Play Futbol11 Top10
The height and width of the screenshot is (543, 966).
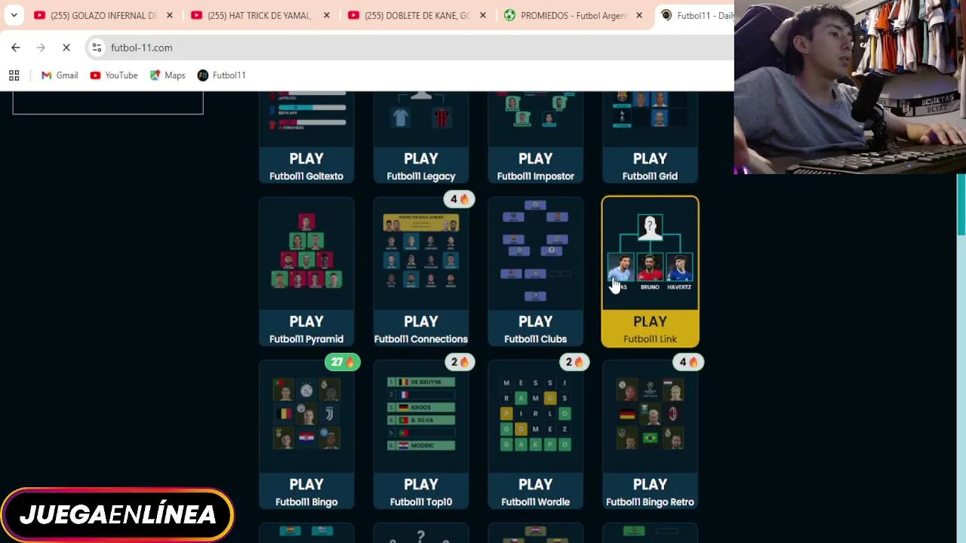[421, 492]
